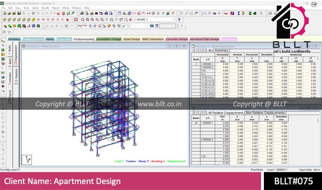Select the Beams Cursor tool
This screenshot has width=322, height=190.
tap(3, 45)
